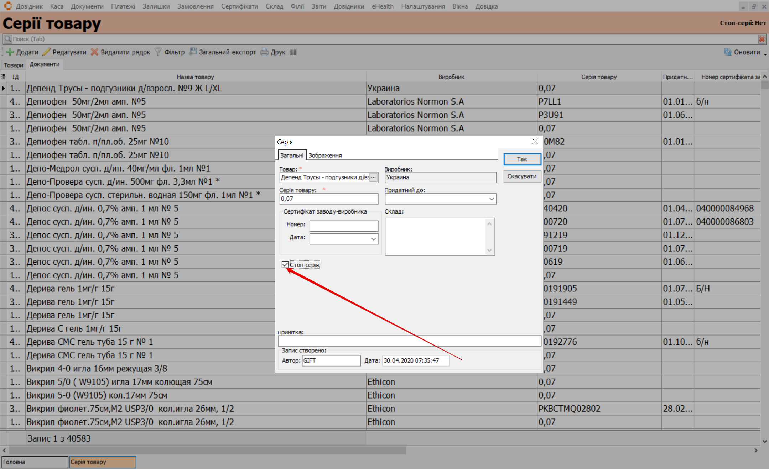Open the Фільтр funnel tool
This screenshot has height=469, width=769.
click(x=158, y=52)
